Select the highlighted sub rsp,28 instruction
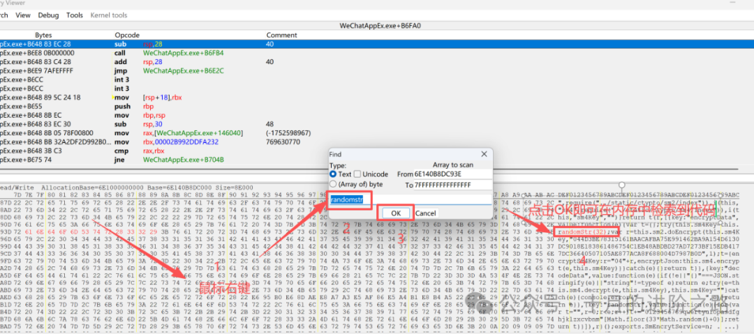Image resolution: width=754 pixels, height=334 pixels. point(377,44)
